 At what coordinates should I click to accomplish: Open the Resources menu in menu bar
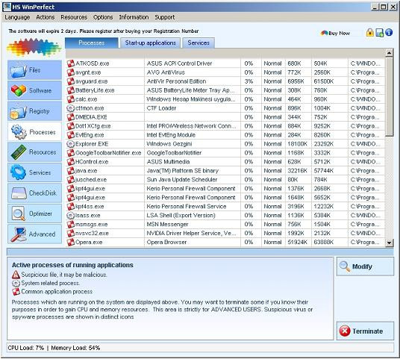74,17
